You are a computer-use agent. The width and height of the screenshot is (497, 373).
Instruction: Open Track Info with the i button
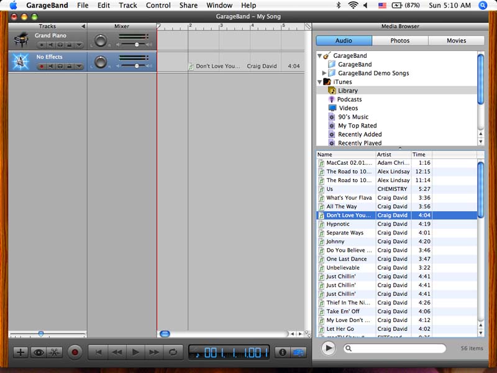283,352
